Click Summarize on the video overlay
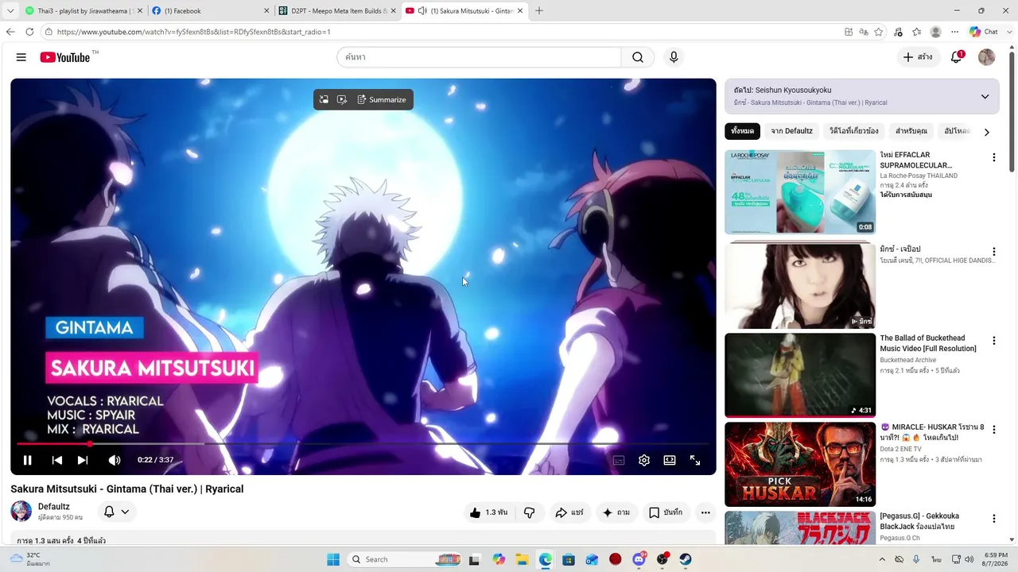The width and height of the screenshot is (1018, 572). [x=382, y=99]
